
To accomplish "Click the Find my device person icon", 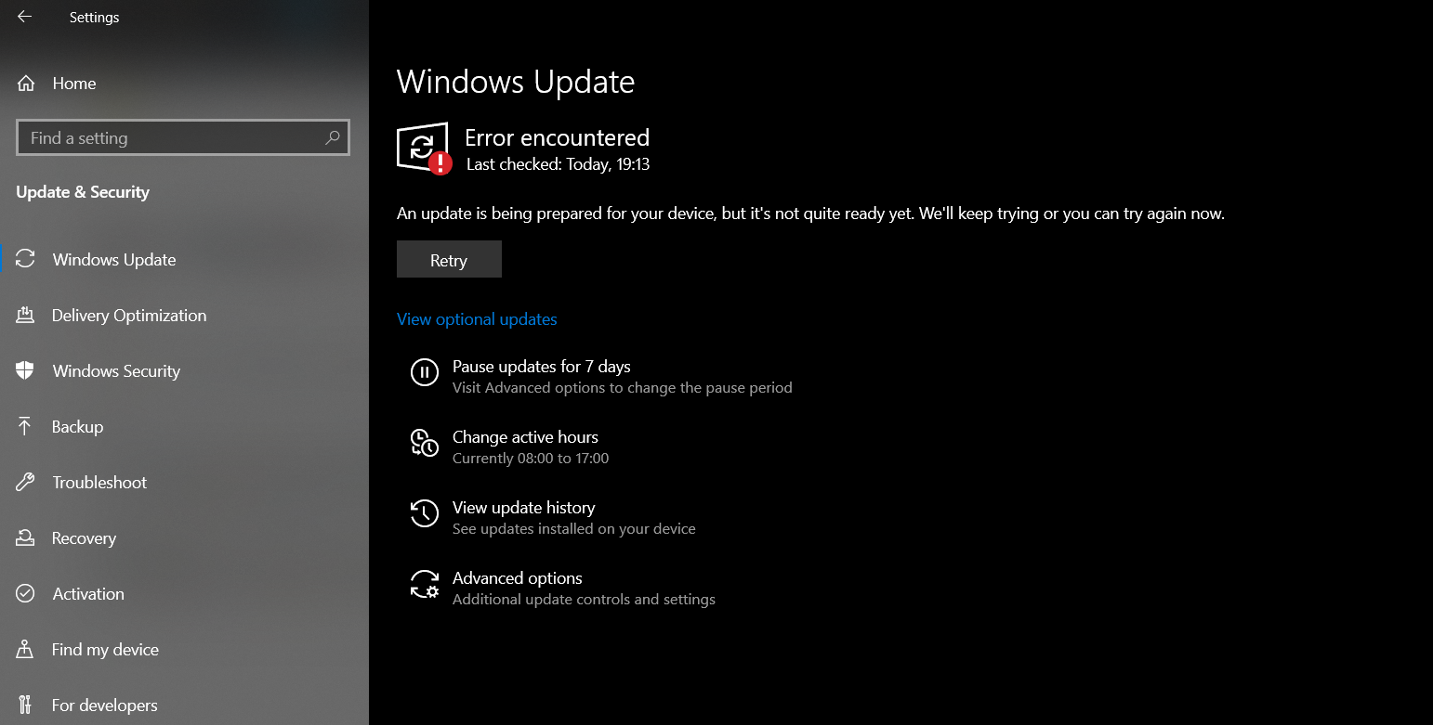I will pos(26,650).
